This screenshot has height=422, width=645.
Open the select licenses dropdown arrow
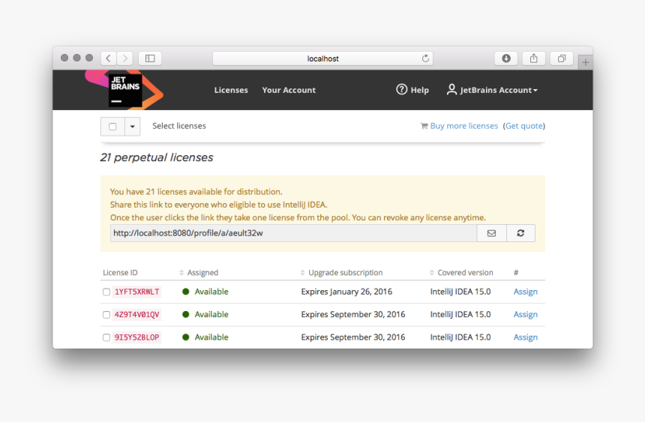click(133, 127)
